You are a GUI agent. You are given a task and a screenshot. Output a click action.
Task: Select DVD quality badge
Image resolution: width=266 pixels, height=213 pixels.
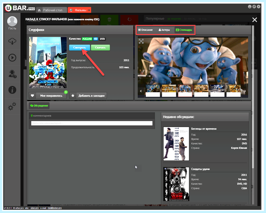tap(102, 39)
